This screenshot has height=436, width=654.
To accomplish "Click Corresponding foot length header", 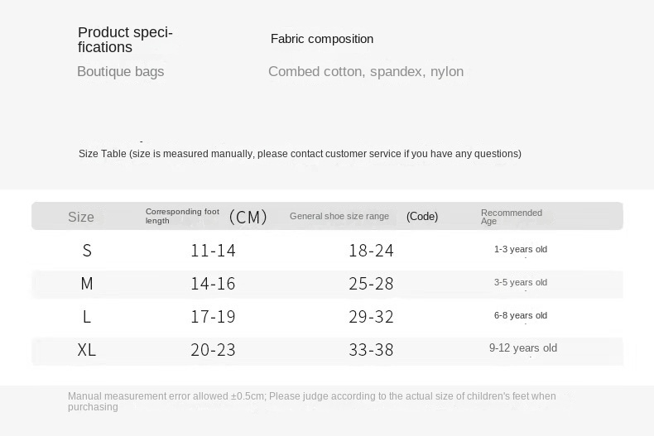I will [x=182, y=217].
